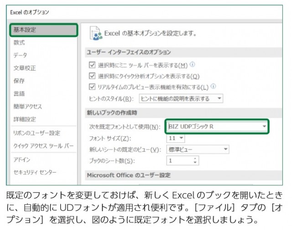Click label 次を既定フォントとして使用(N)
The image size is (292, 230).
(125, 127)
